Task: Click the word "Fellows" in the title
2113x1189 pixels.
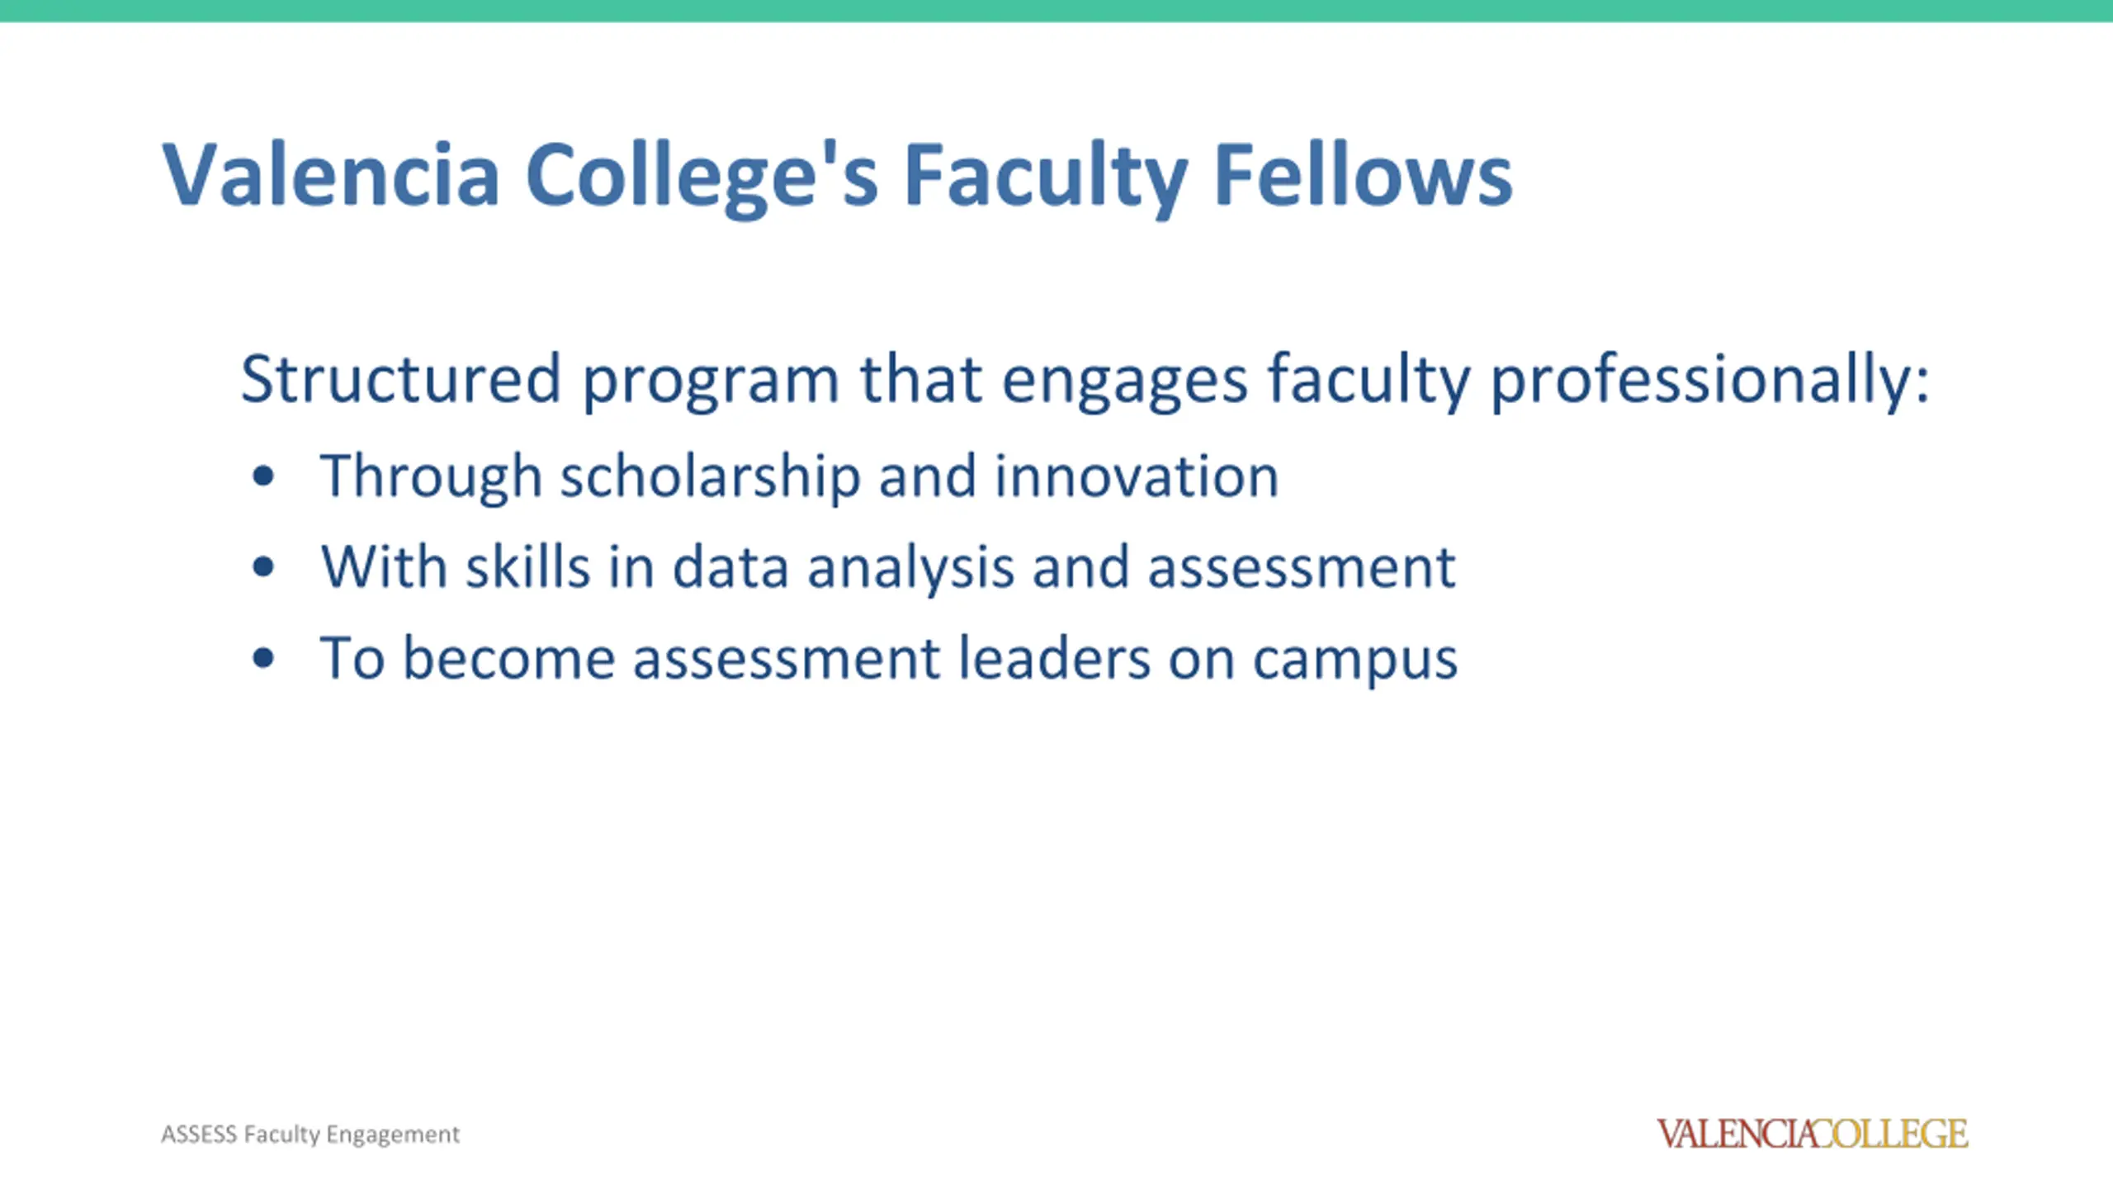Action: point(1363,175)
